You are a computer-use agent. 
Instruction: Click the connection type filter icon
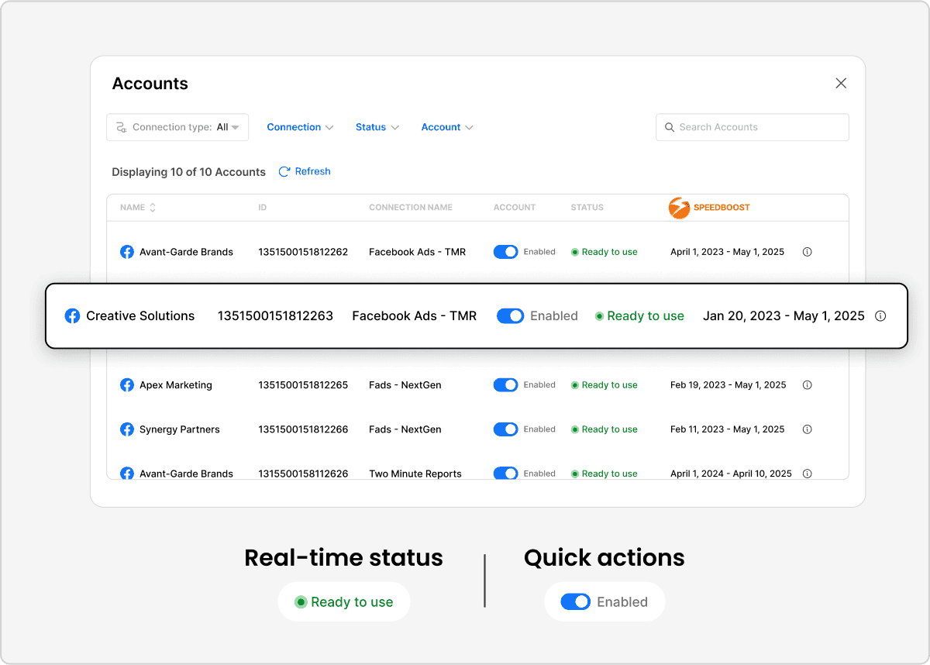122,126
